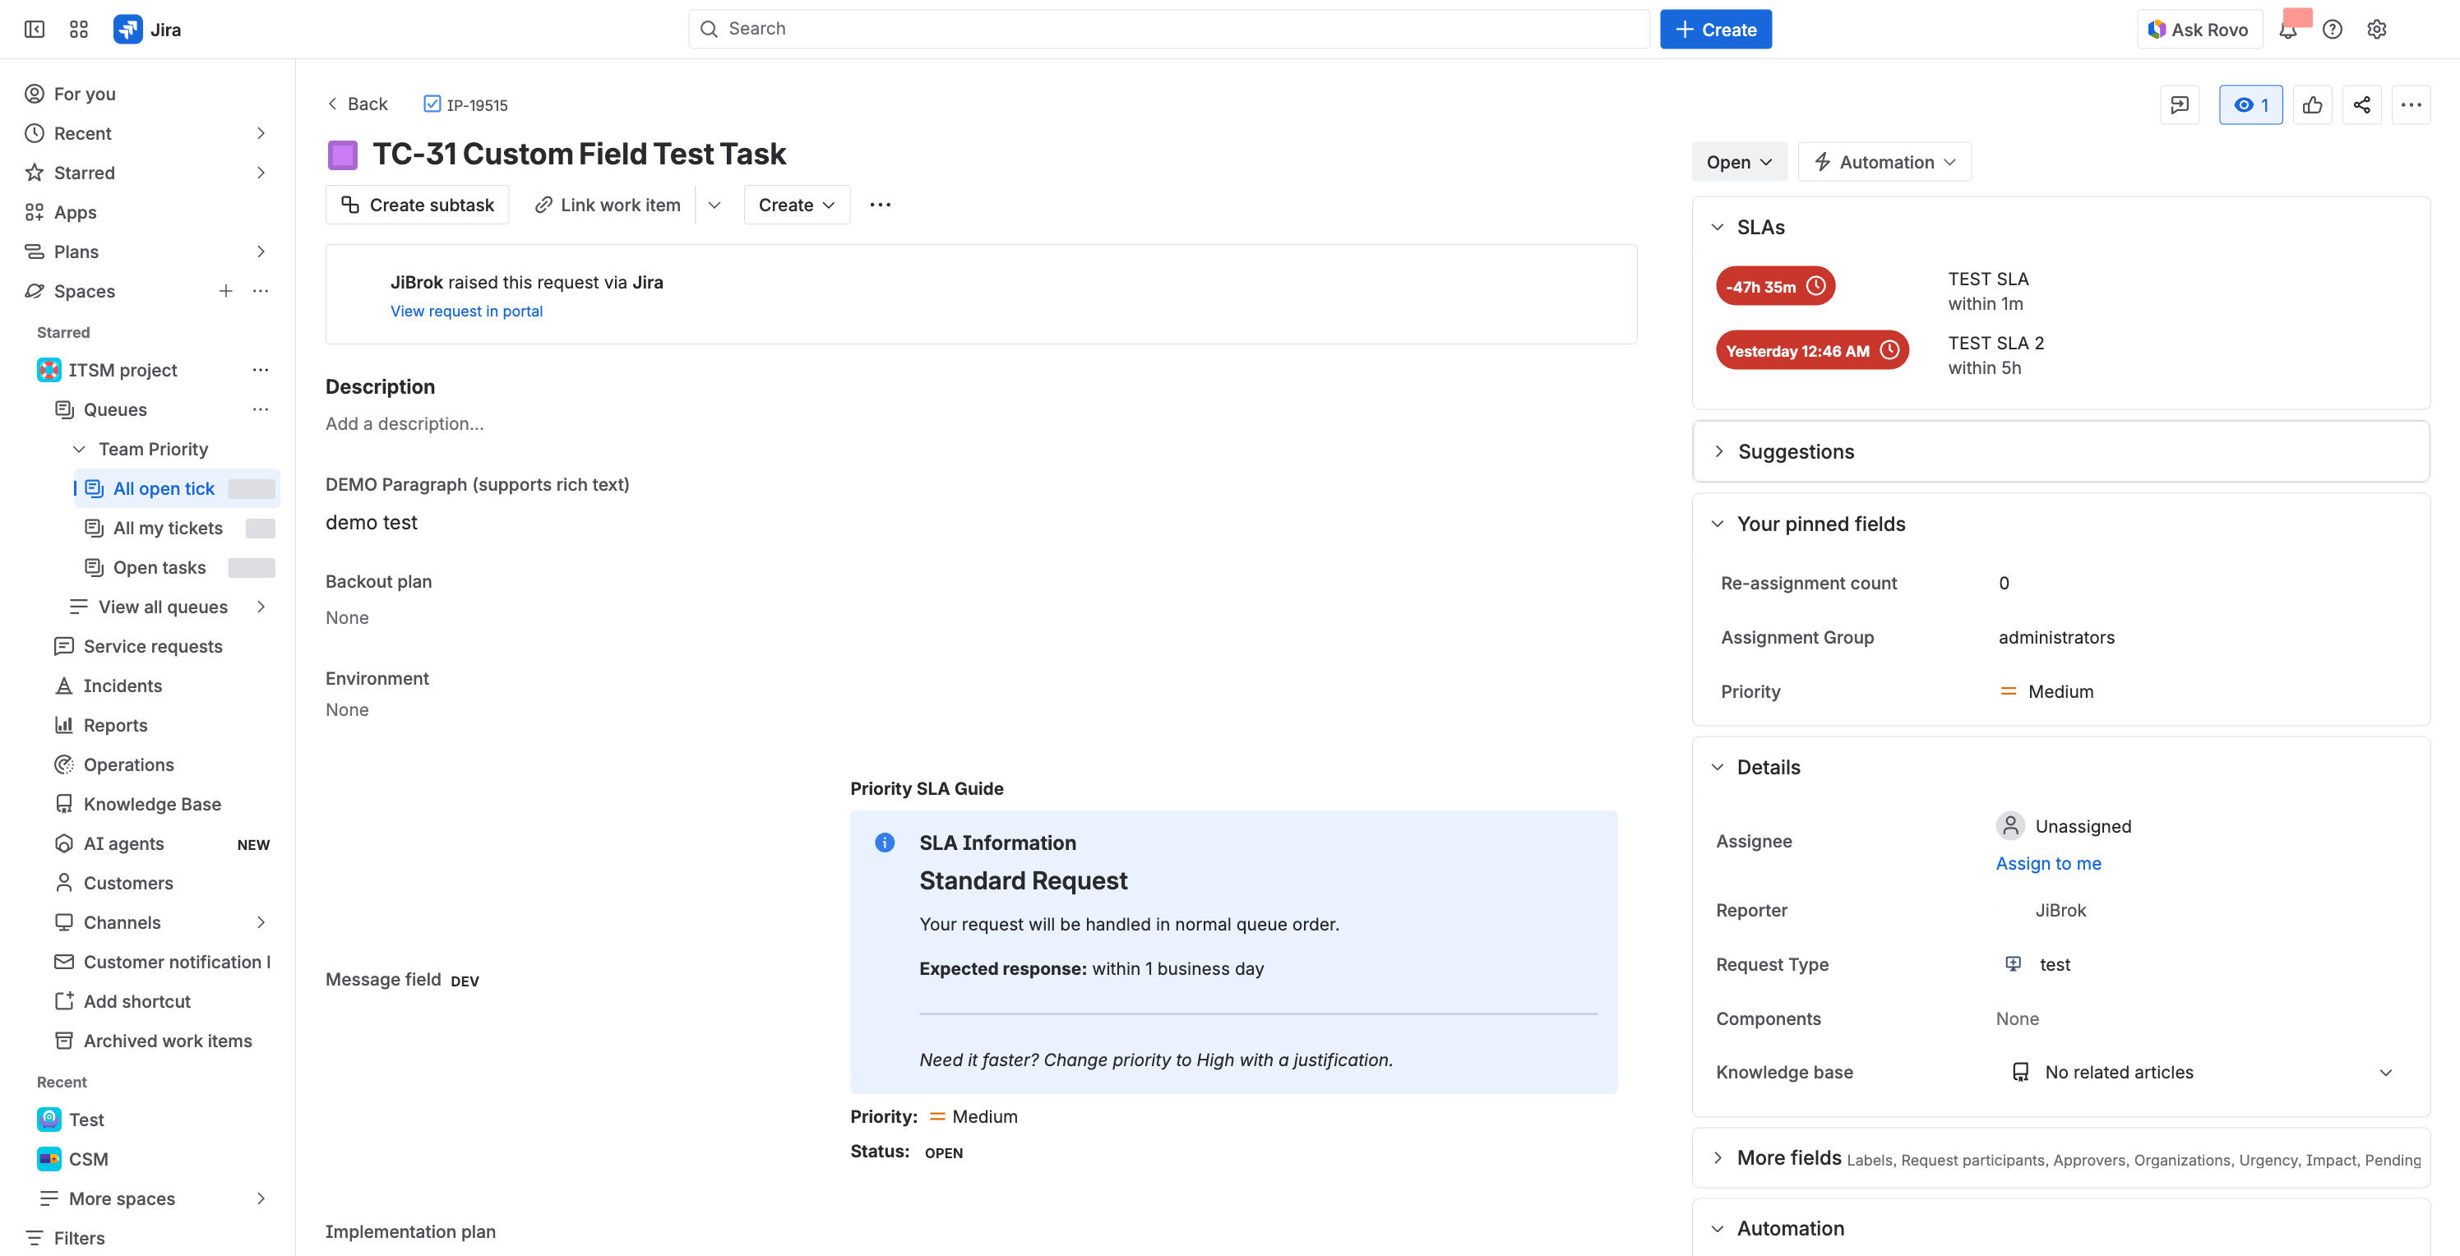The image size is (2460, 1256).
Task: Open Jira settings gear
Action: (2377, 29)
